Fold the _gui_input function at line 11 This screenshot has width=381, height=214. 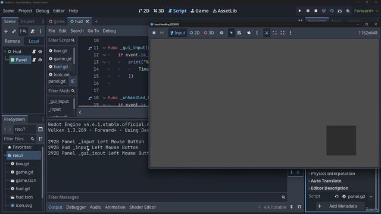[104, 48]
